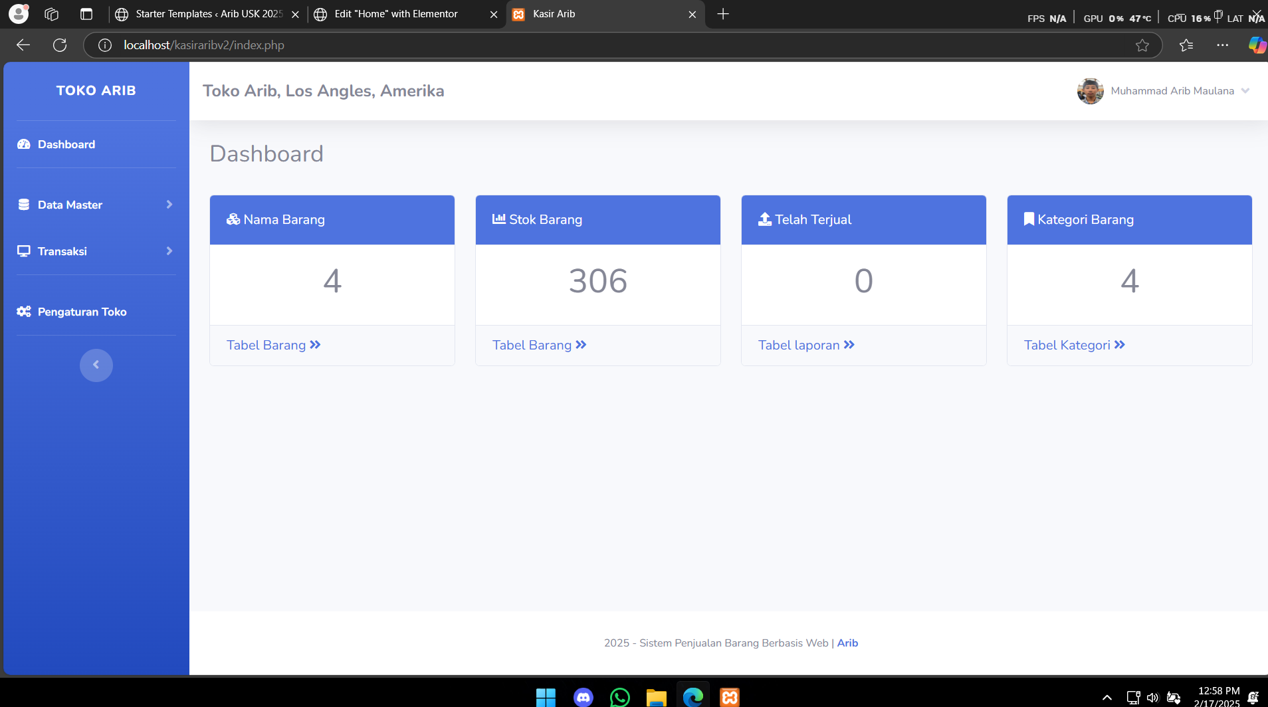Open Discord from the taskbar
Image resolution: width=1268 pixels, height=707 pixels.
coord(583,697)
